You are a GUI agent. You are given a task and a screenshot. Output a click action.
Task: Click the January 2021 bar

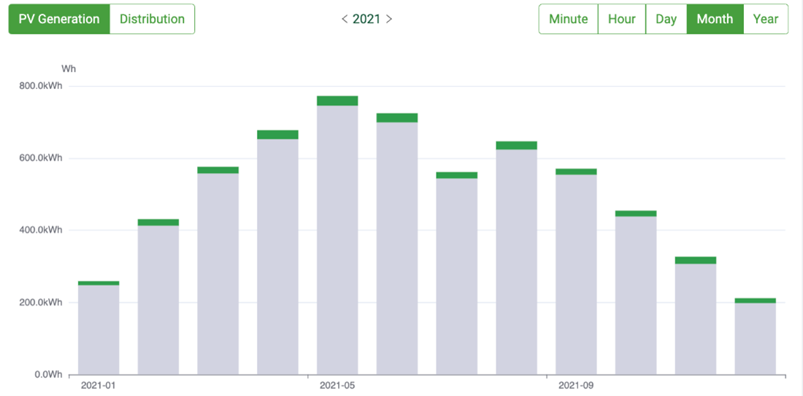99,328
